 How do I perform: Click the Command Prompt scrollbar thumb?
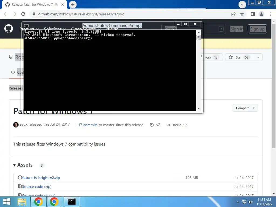[x=199, y=37]
